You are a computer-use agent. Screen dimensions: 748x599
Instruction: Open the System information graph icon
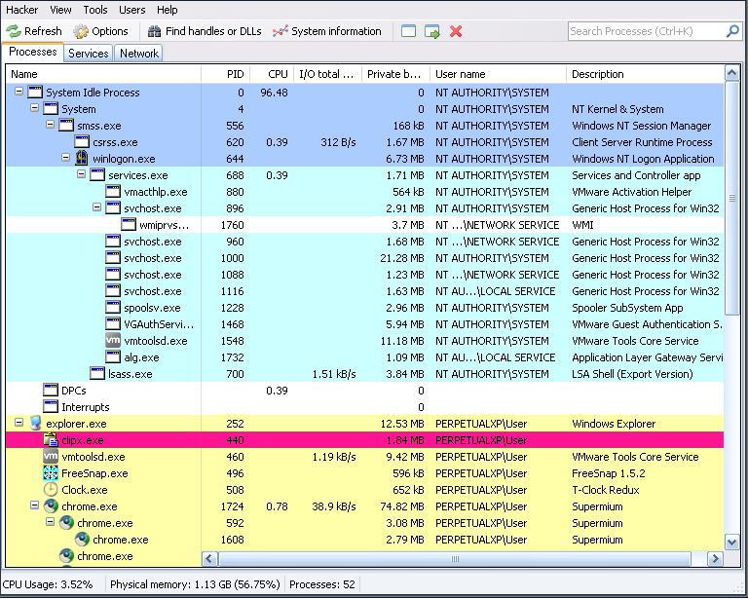pyautogui.click(x=280, y=31)
